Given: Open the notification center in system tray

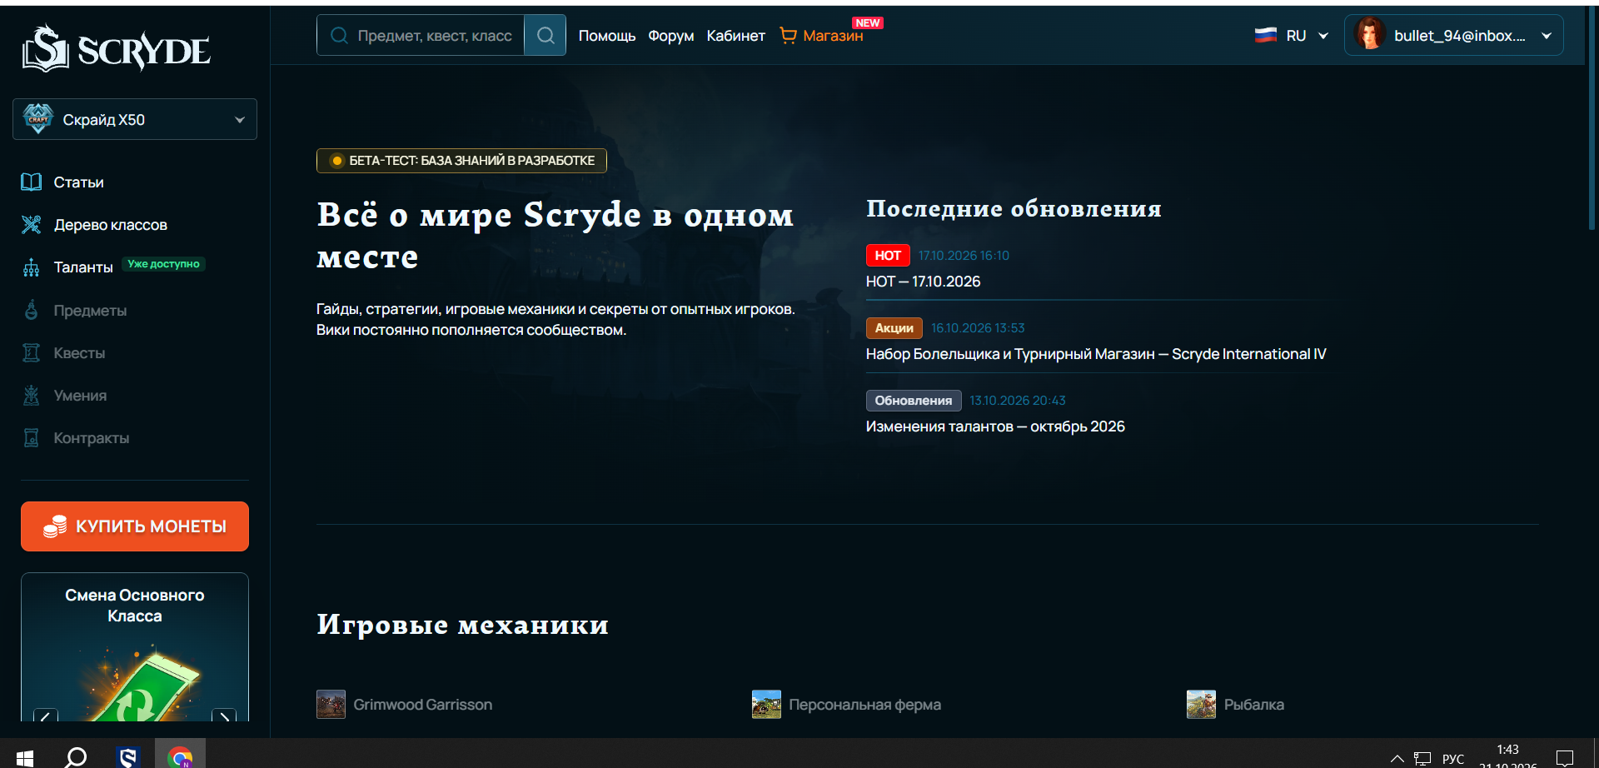Looking at the screenshot, I should tap(1565, 758).
